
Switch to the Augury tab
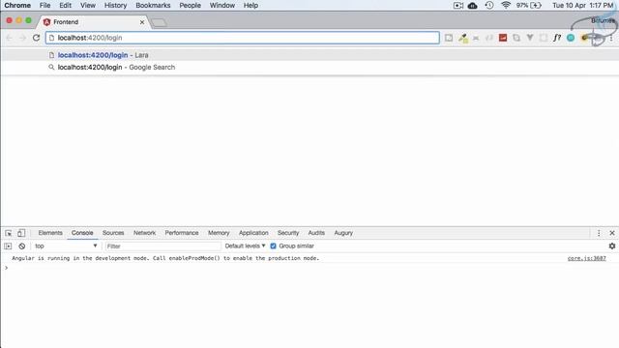343,233
